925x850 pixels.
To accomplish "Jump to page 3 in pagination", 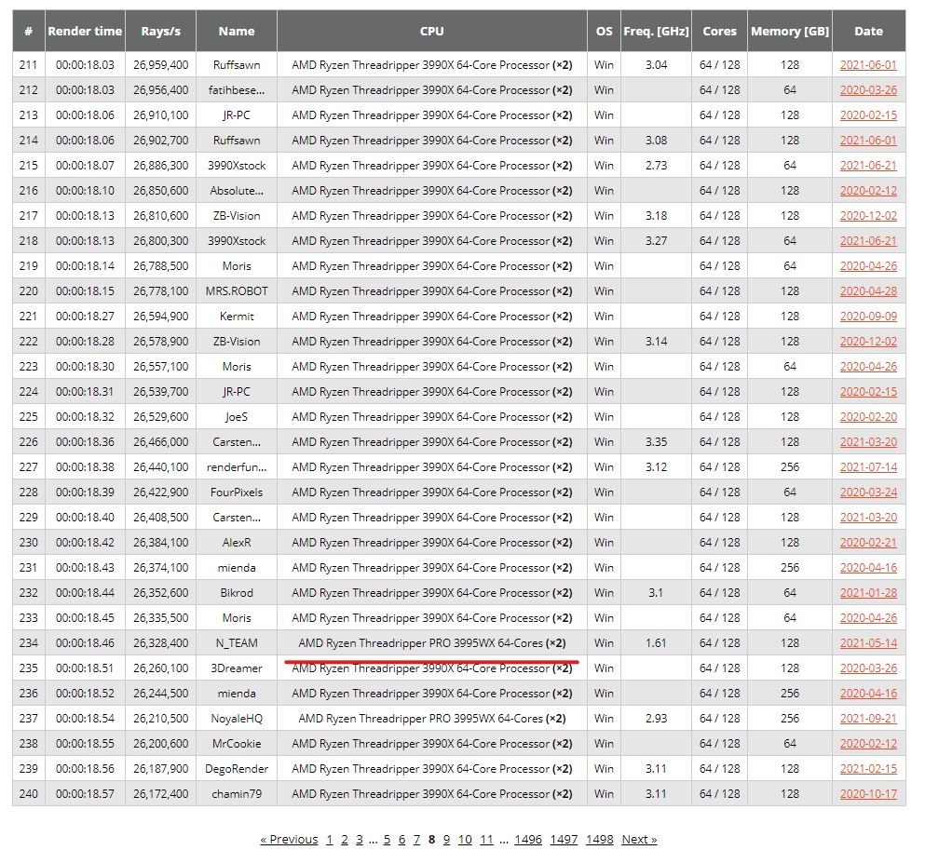I will pos(360,840).
